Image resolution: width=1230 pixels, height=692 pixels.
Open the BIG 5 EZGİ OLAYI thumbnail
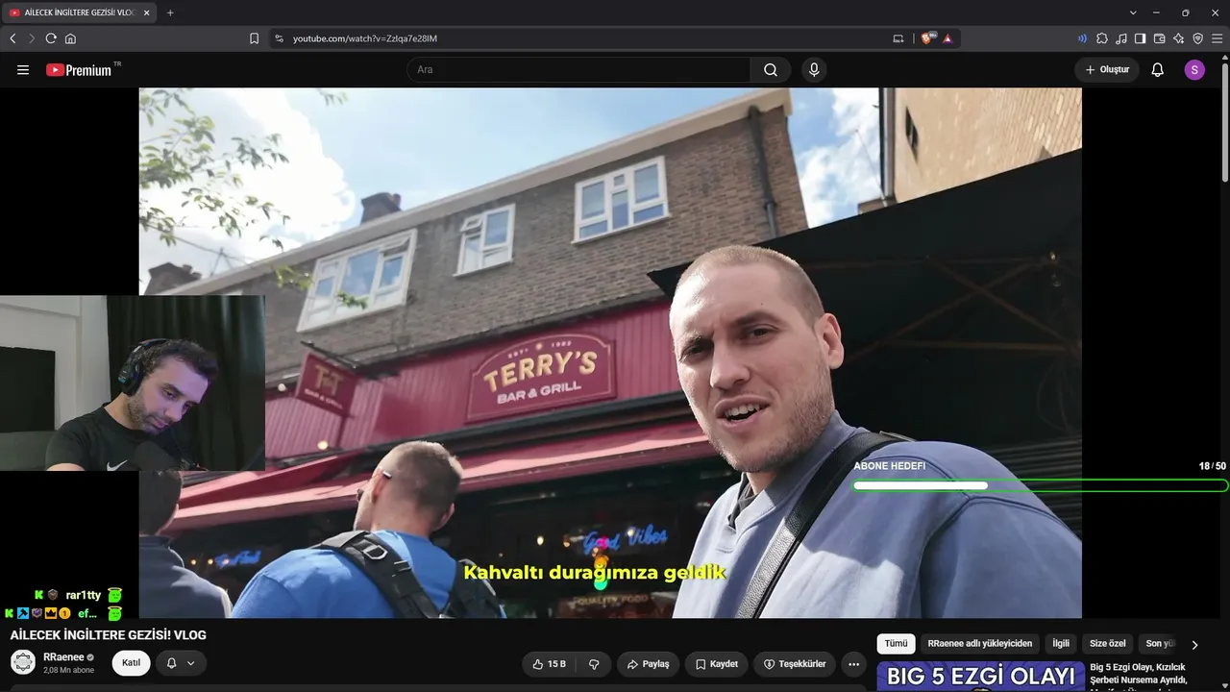click(x=981, y=677)
